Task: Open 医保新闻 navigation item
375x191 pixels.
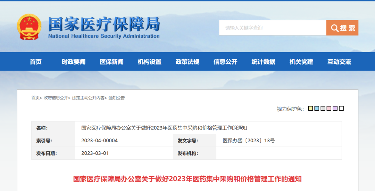Action: click(x=111, y=62)
